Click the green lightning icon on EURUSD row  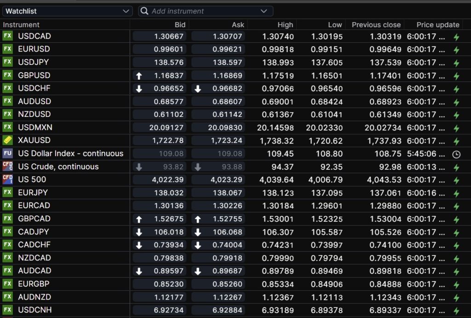coord(456,50)
